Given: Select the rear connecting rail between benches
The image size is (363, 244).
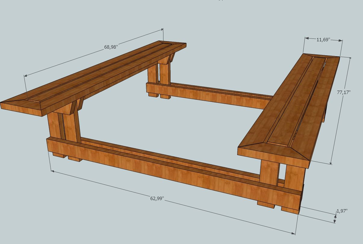Looking at the screenshot, I should click(211, 93).
